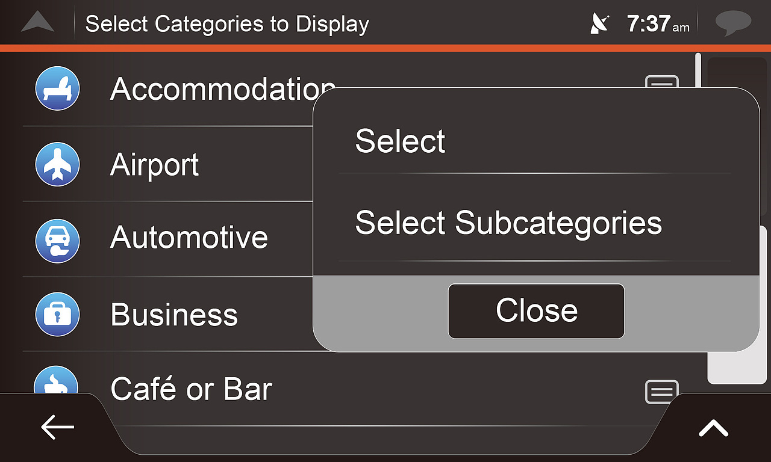Expand the bottom-right up chevron menu
Screen dimensions: 771x462
(714, 428)
